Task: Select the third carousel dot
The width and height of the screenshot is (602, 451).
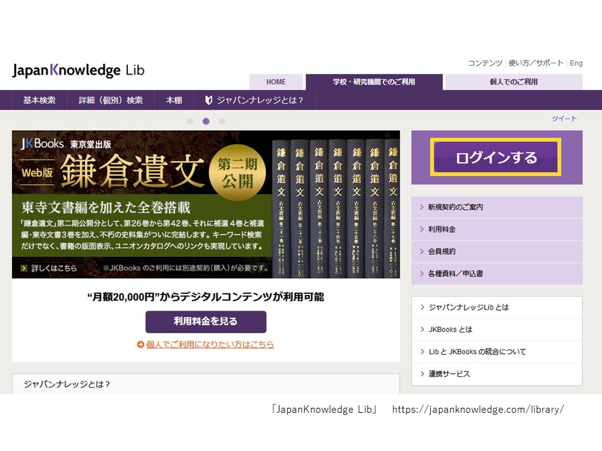Action: click(221, 121)
